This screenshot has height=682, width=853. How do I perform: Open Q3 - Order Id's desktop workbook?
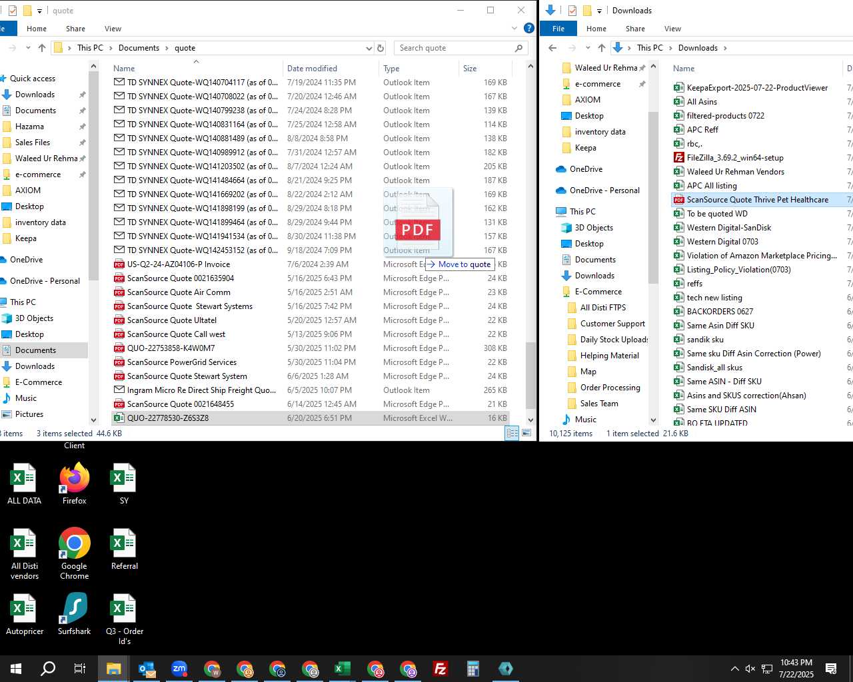[124, 619]
